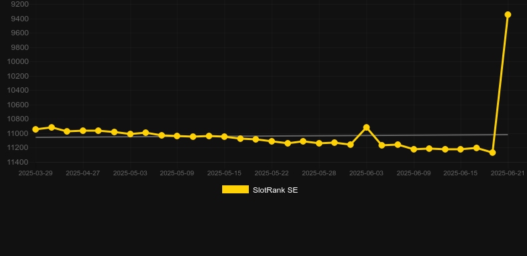Click the data point on 2025-06-09

414,149
